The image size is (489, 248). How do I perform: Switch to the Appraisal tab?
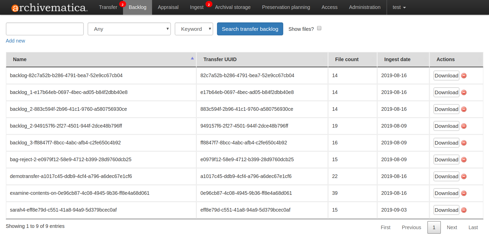tap(168, 7)
